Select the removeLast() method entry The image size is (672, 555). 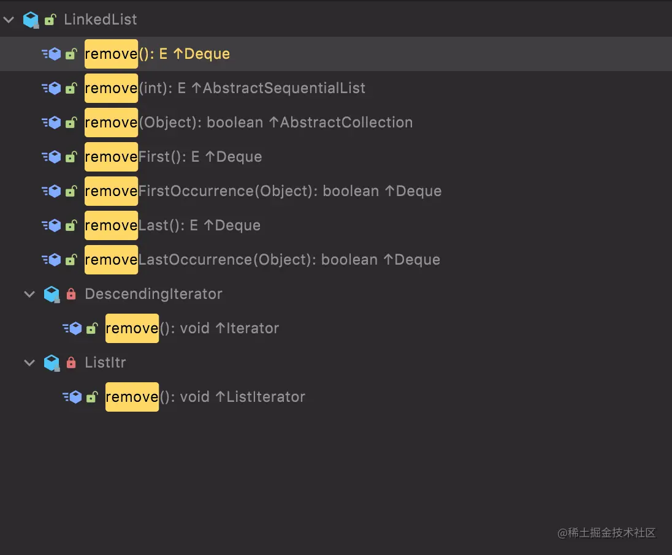[x=173, y=225]
